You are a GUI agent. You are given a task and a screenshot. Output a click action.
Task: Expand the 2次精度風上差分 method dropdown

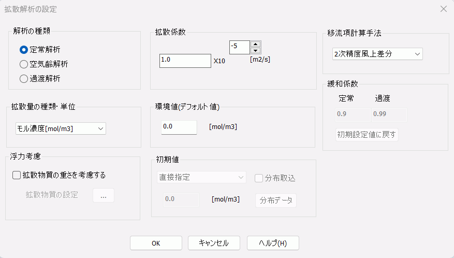click(x=377, y=53)
